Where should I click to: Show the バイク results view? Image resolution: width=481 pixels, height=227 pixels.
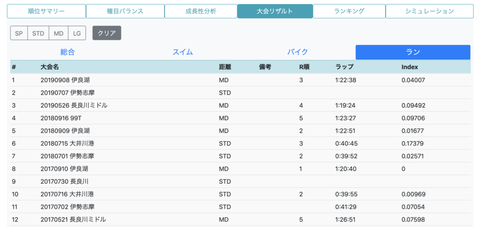297,53
